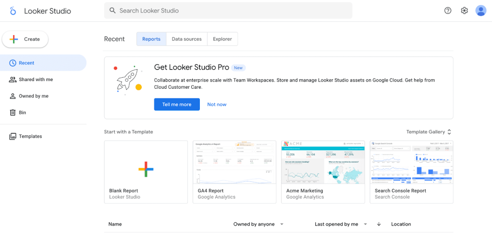The height and width of the screenshot is (239, 492).
Task: Click the search magnifier icon
Action: coord(112,11)
